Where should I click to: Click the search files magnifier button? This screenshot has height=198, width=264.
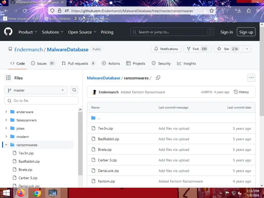click(x=74, y=90)
